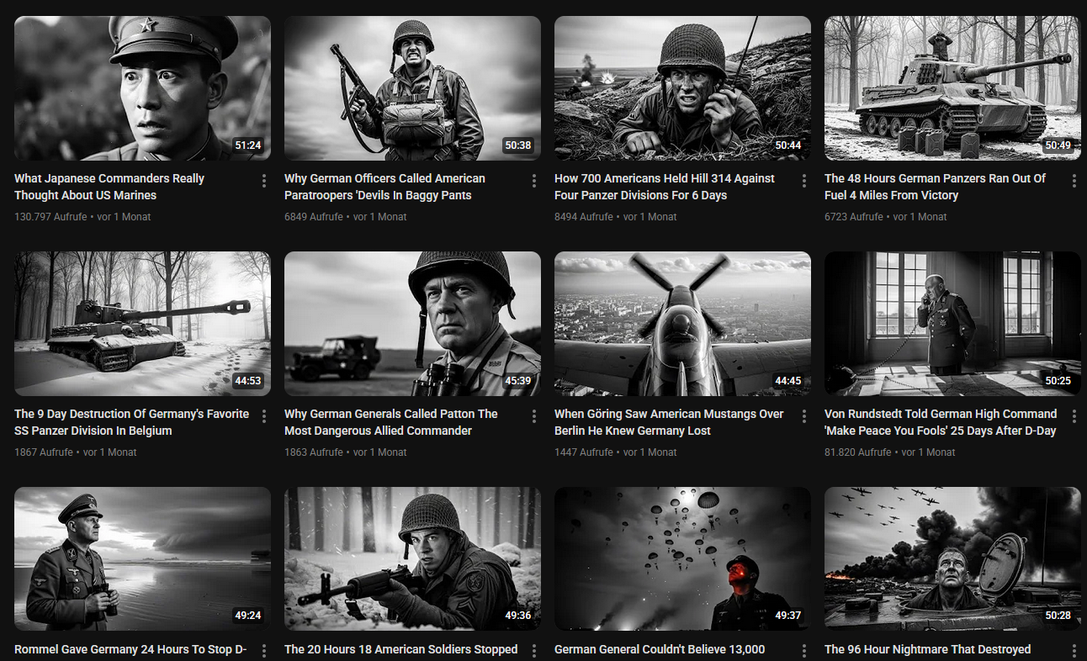Click the 50:49 duration badge
The height and width of the screenshot is (661, 1087).
click(x=1058, y=145)
